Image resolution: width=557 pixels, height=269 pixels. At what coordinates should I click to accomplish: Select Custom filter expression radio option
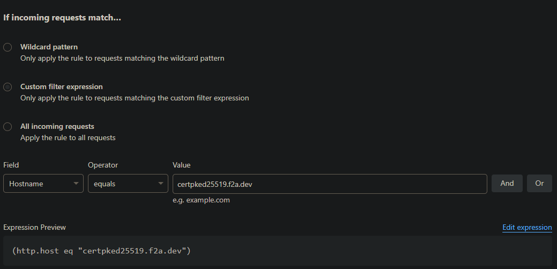click(8, 87)
